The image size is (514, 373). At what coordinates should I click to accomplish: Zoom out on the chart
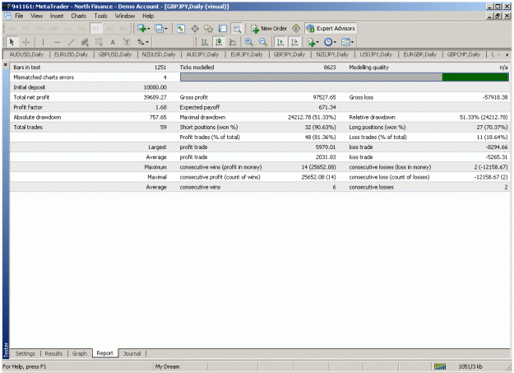tap(263, 42)
